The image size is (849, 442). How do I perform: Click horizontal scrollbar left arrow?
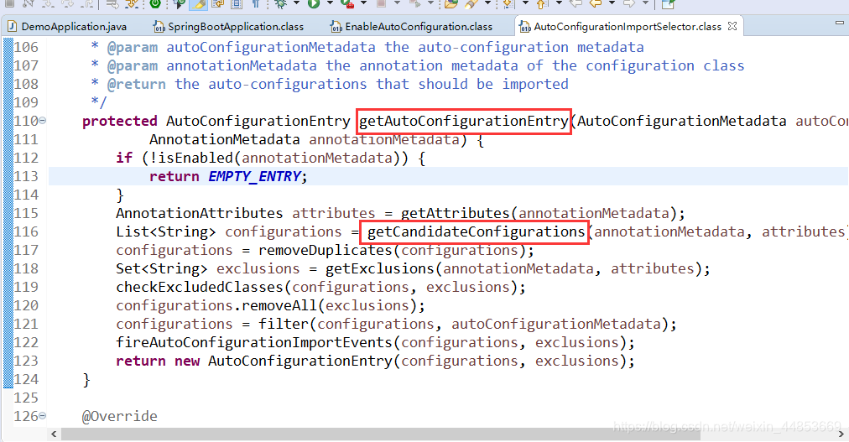(x=54, y=434)
